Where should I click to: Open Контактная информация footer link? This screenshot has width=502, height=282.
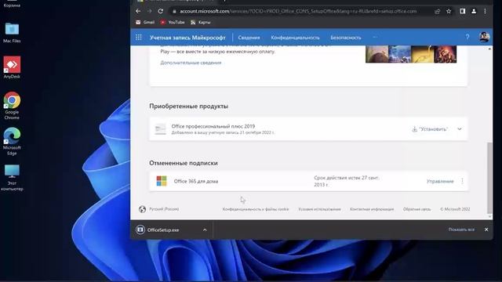coord(372,209)
